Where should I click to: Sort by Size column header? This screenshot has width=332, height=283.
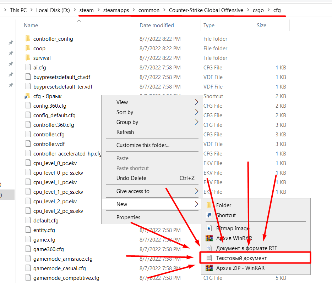pos(261,26)
